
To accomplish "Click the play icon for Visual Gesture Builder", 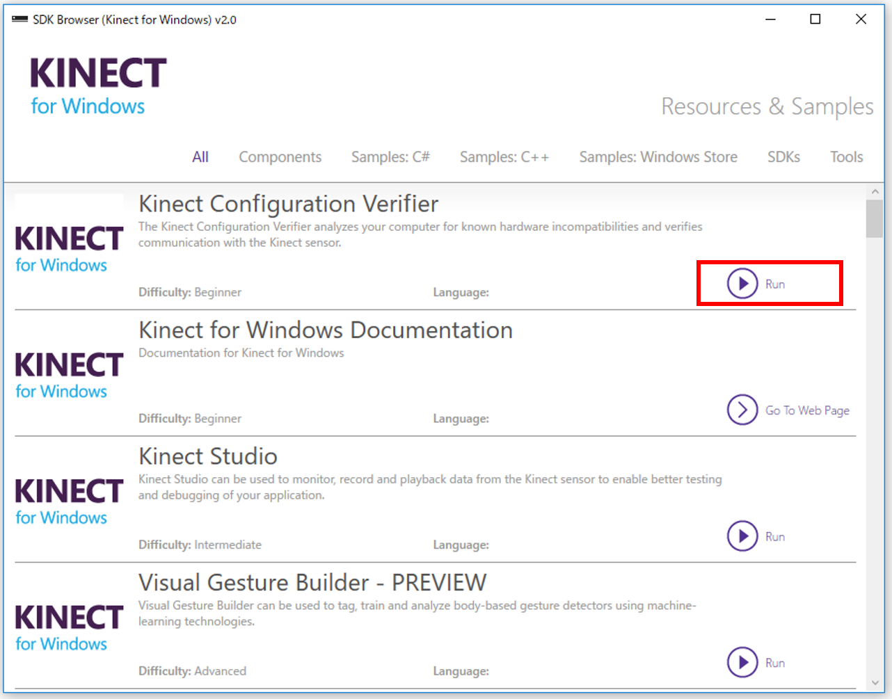I will point(742,663).
